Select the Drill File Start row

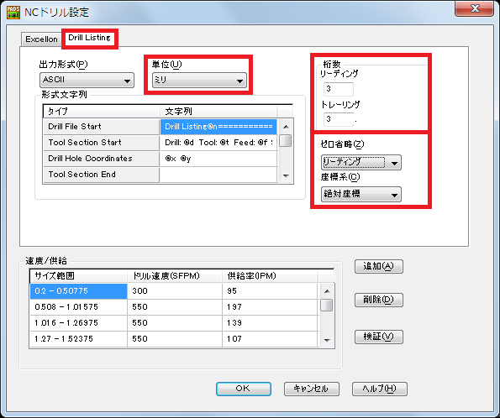[160, 127]
